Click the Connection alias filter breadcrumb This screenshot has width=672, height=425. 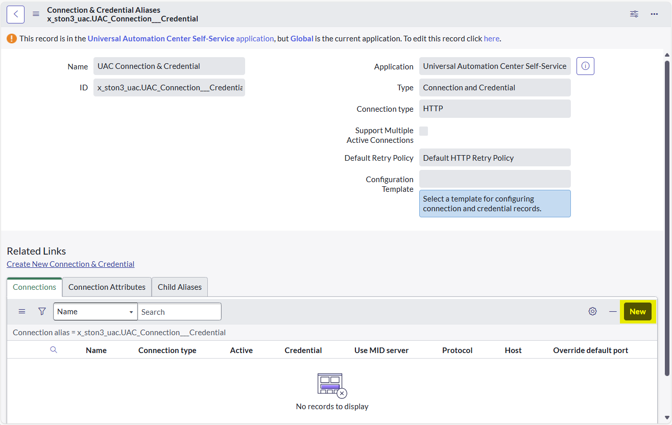click(x=119, y=333)
